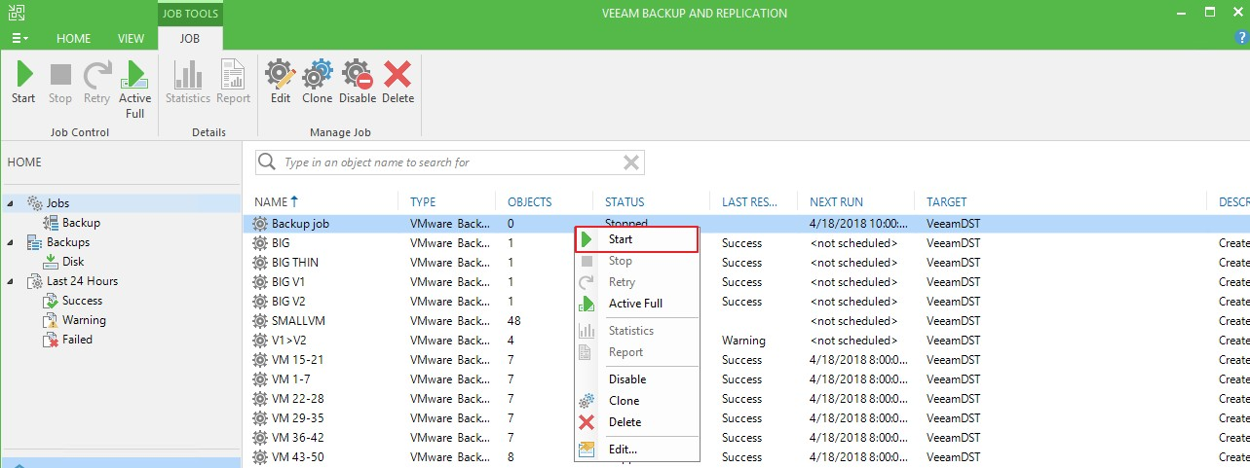
Task: Click the red Delete ribbon icon
Action: [398, 75]
